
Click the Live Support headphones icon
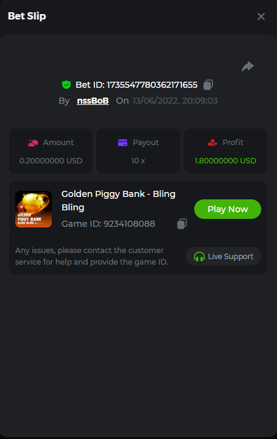coord(199,257)
